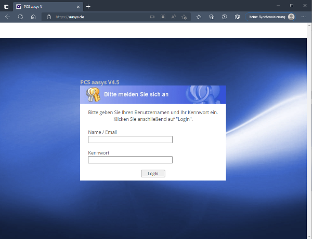
Task: Maximize the browser window
Action: pyautogui.click(x=292, y=6)
